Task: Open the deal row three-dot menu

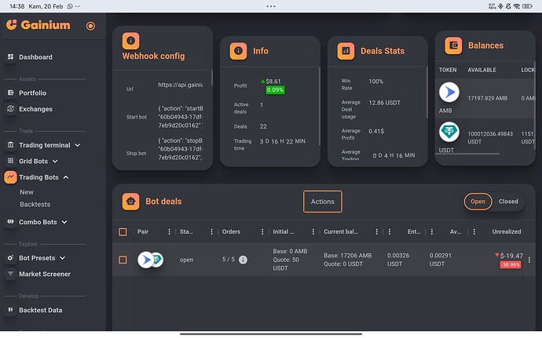Action: [x=529, y=260]
